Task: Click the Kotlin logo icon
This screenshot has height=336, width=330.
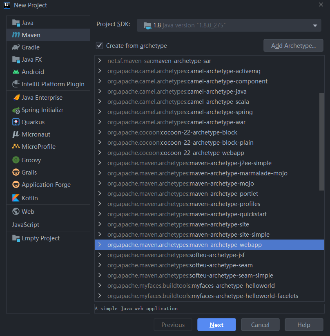Action: (16, 198)
